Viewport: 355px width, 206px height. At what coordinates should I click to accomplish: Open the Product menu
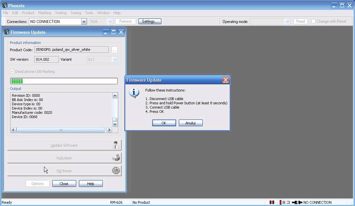[28, 13]
